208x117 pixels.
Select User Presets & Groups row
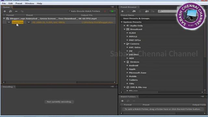[x=136, y=19]
